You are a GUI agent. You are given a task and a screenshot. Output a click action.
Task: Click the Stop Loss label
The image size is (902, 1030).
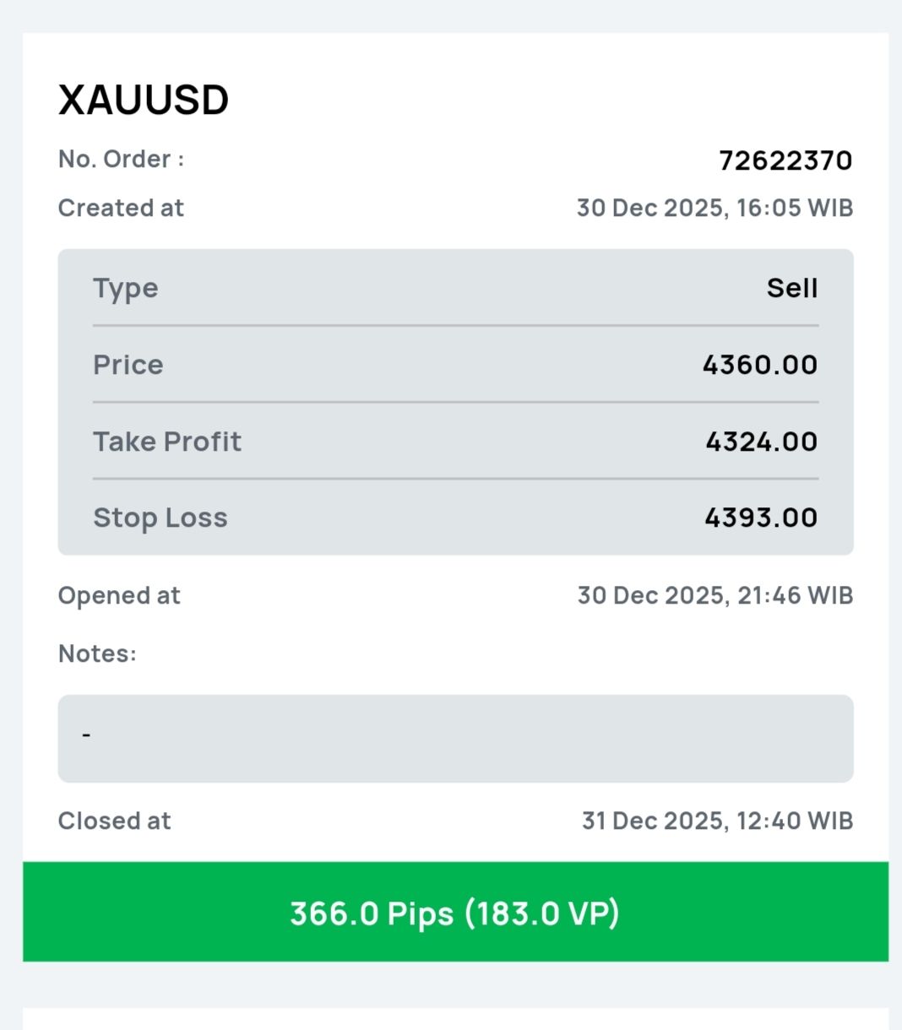click(160, 518)
